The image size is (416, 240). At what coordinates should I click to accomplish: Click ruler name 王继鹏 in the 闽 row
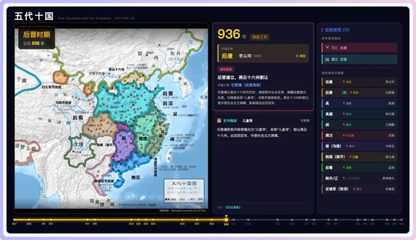tap(390, 125)
